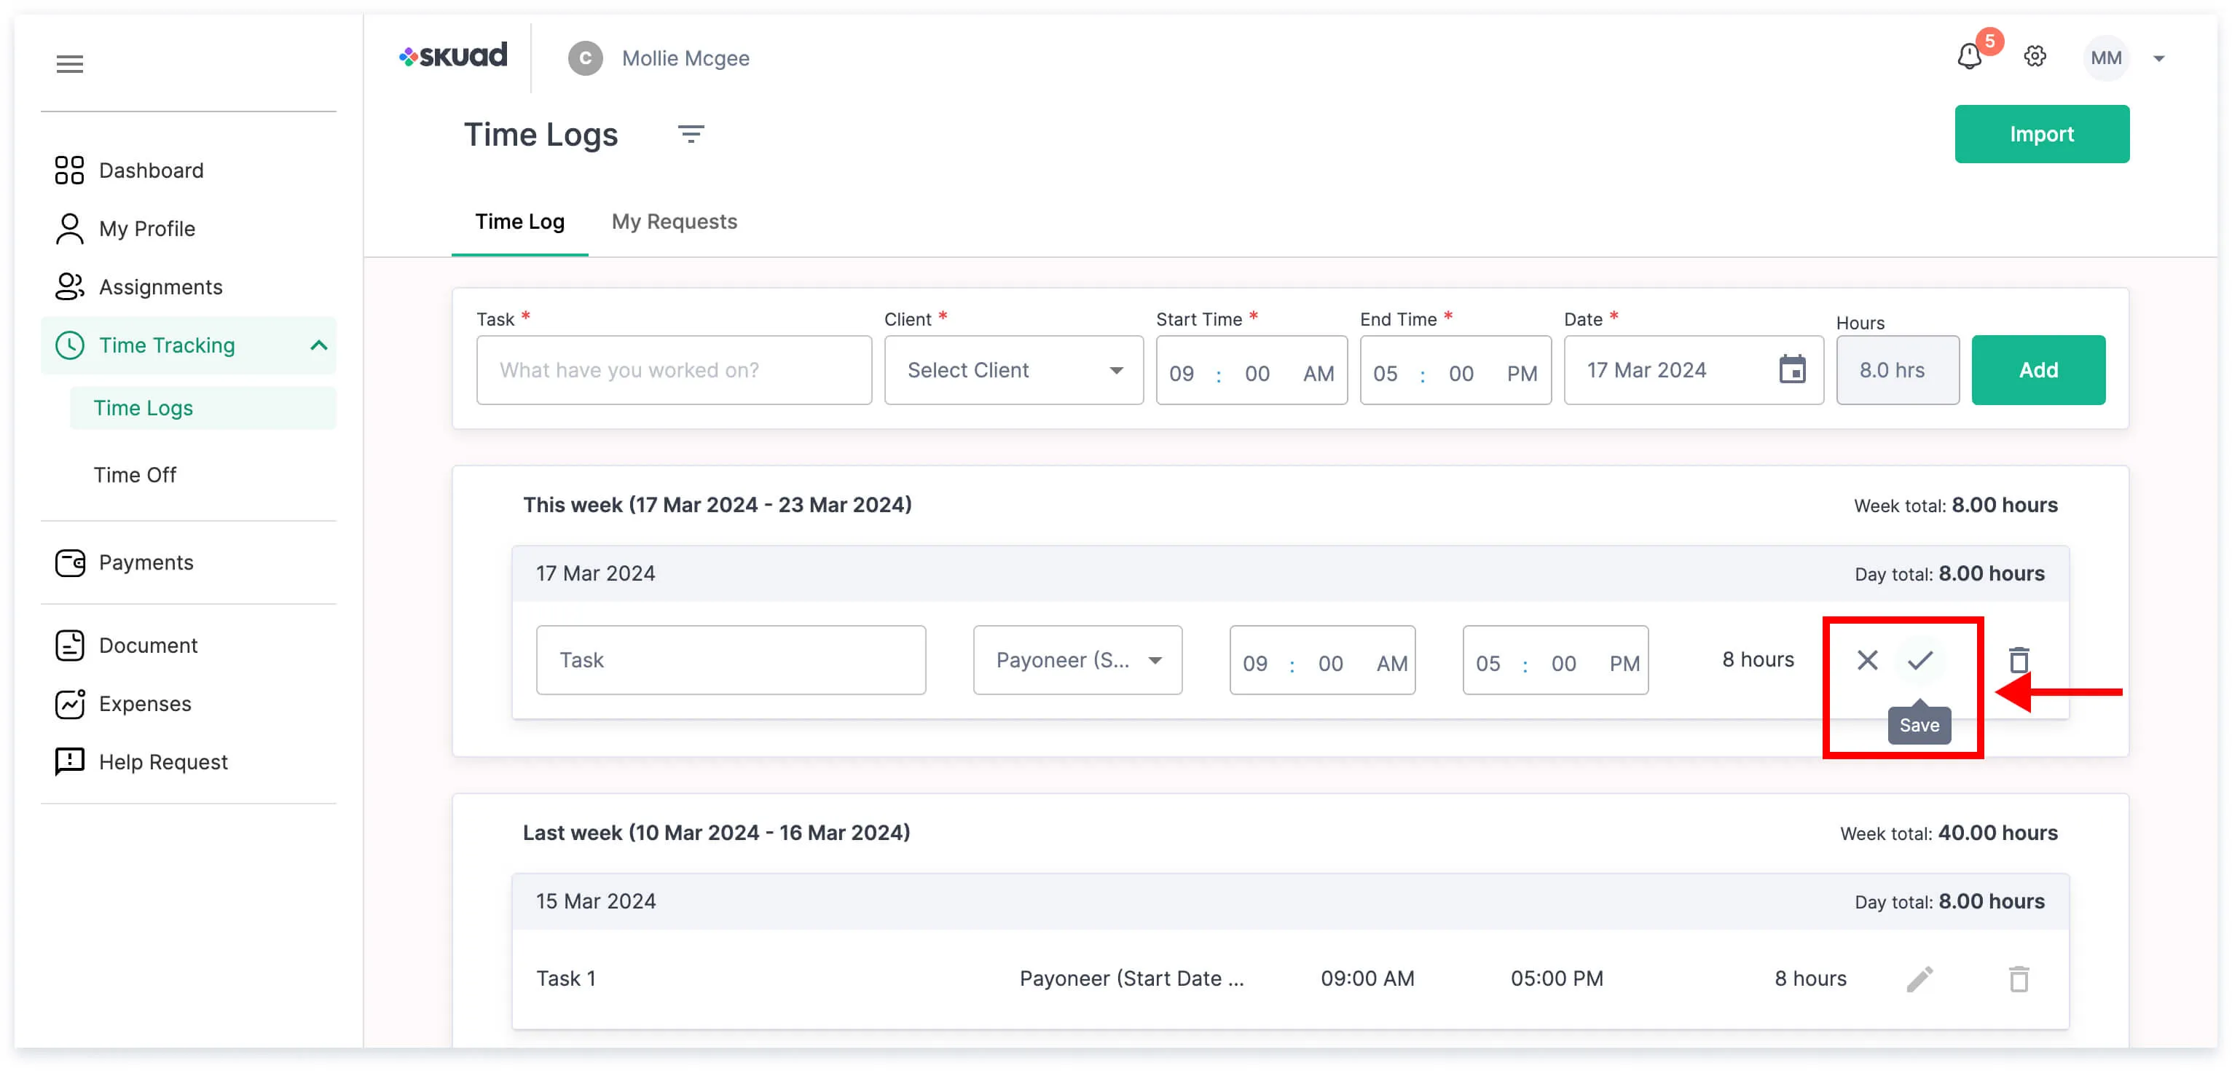Expand the profile dropdown arrow

2158,59
